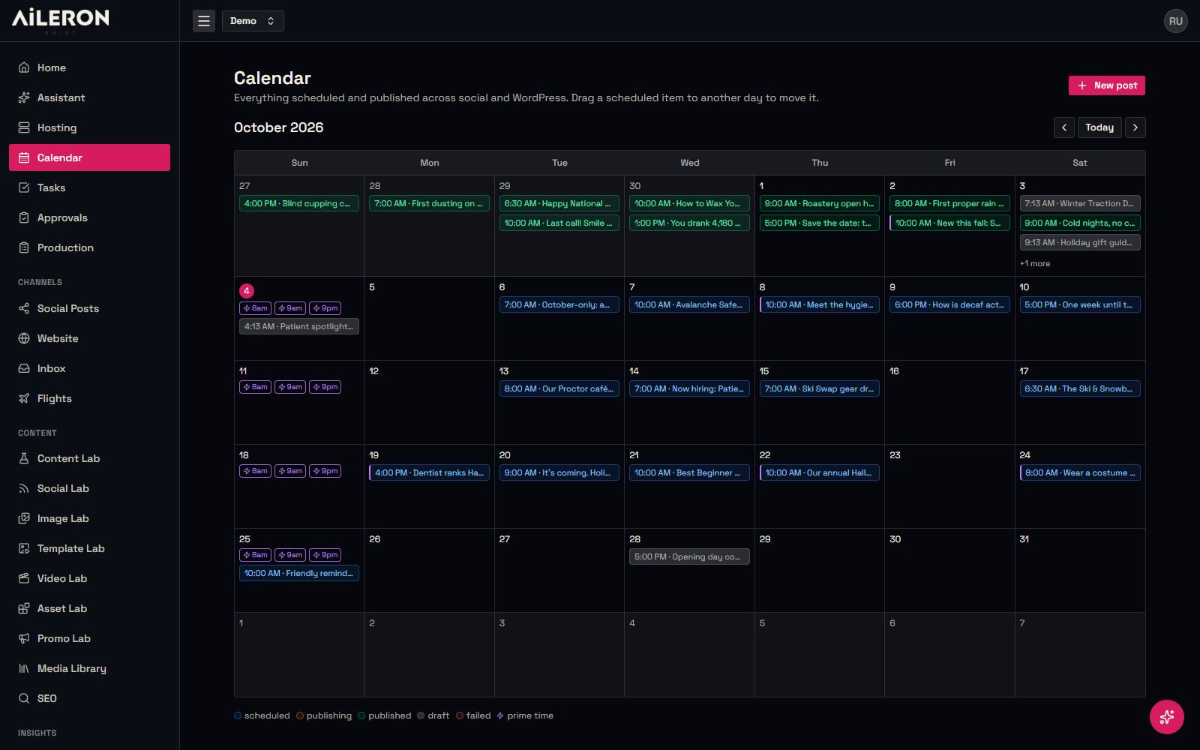
Task: Click the Hosting server icon
Action: 24,127
